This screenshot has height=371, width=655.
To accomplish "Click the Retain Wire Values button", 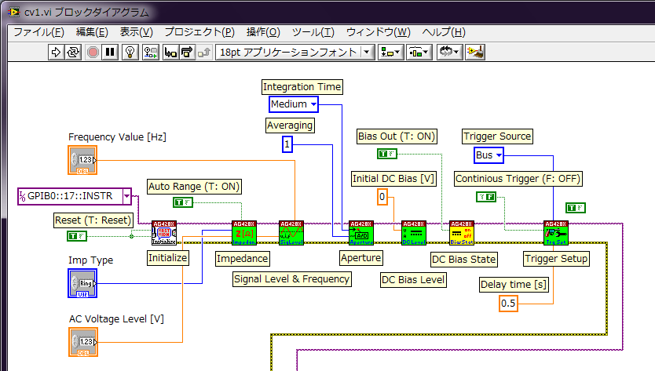I will tap(150, 53).
